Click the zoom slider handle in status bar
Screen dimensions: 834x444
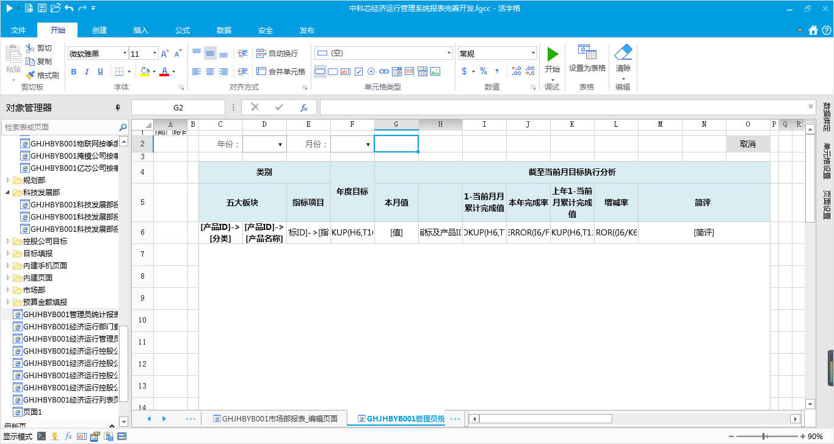coord(764,437)
